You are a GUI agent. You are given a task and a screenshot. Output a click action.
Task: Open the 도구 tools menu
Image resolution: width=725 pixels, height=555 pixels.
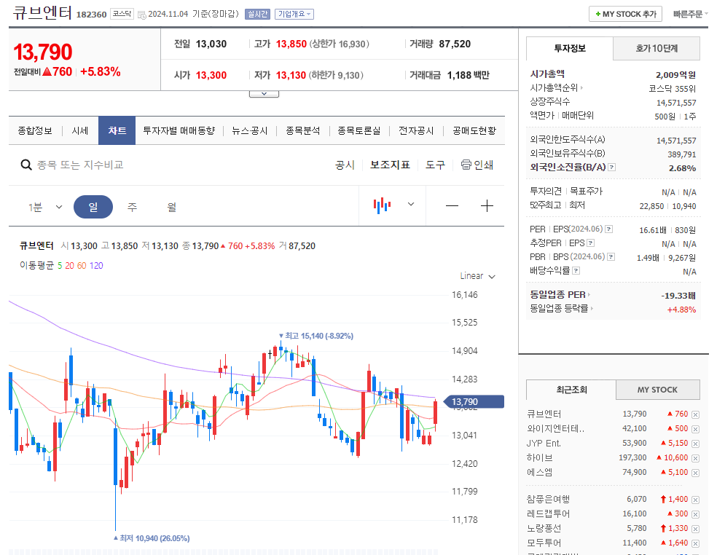pos(435,165)
